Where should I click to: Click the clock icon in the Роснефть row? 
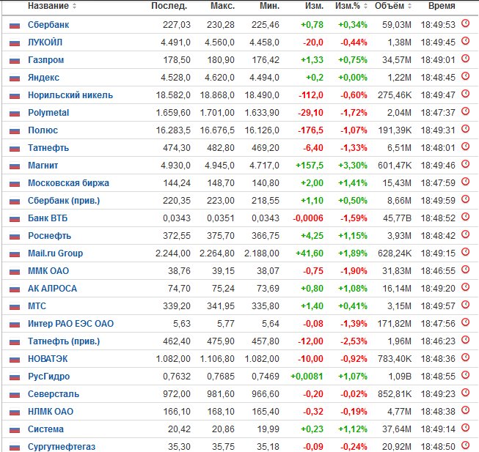(x=465, y=234)
